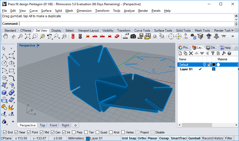
Task: Expand the Set View toolbar overflow chevron
Action: coord(232,36)
